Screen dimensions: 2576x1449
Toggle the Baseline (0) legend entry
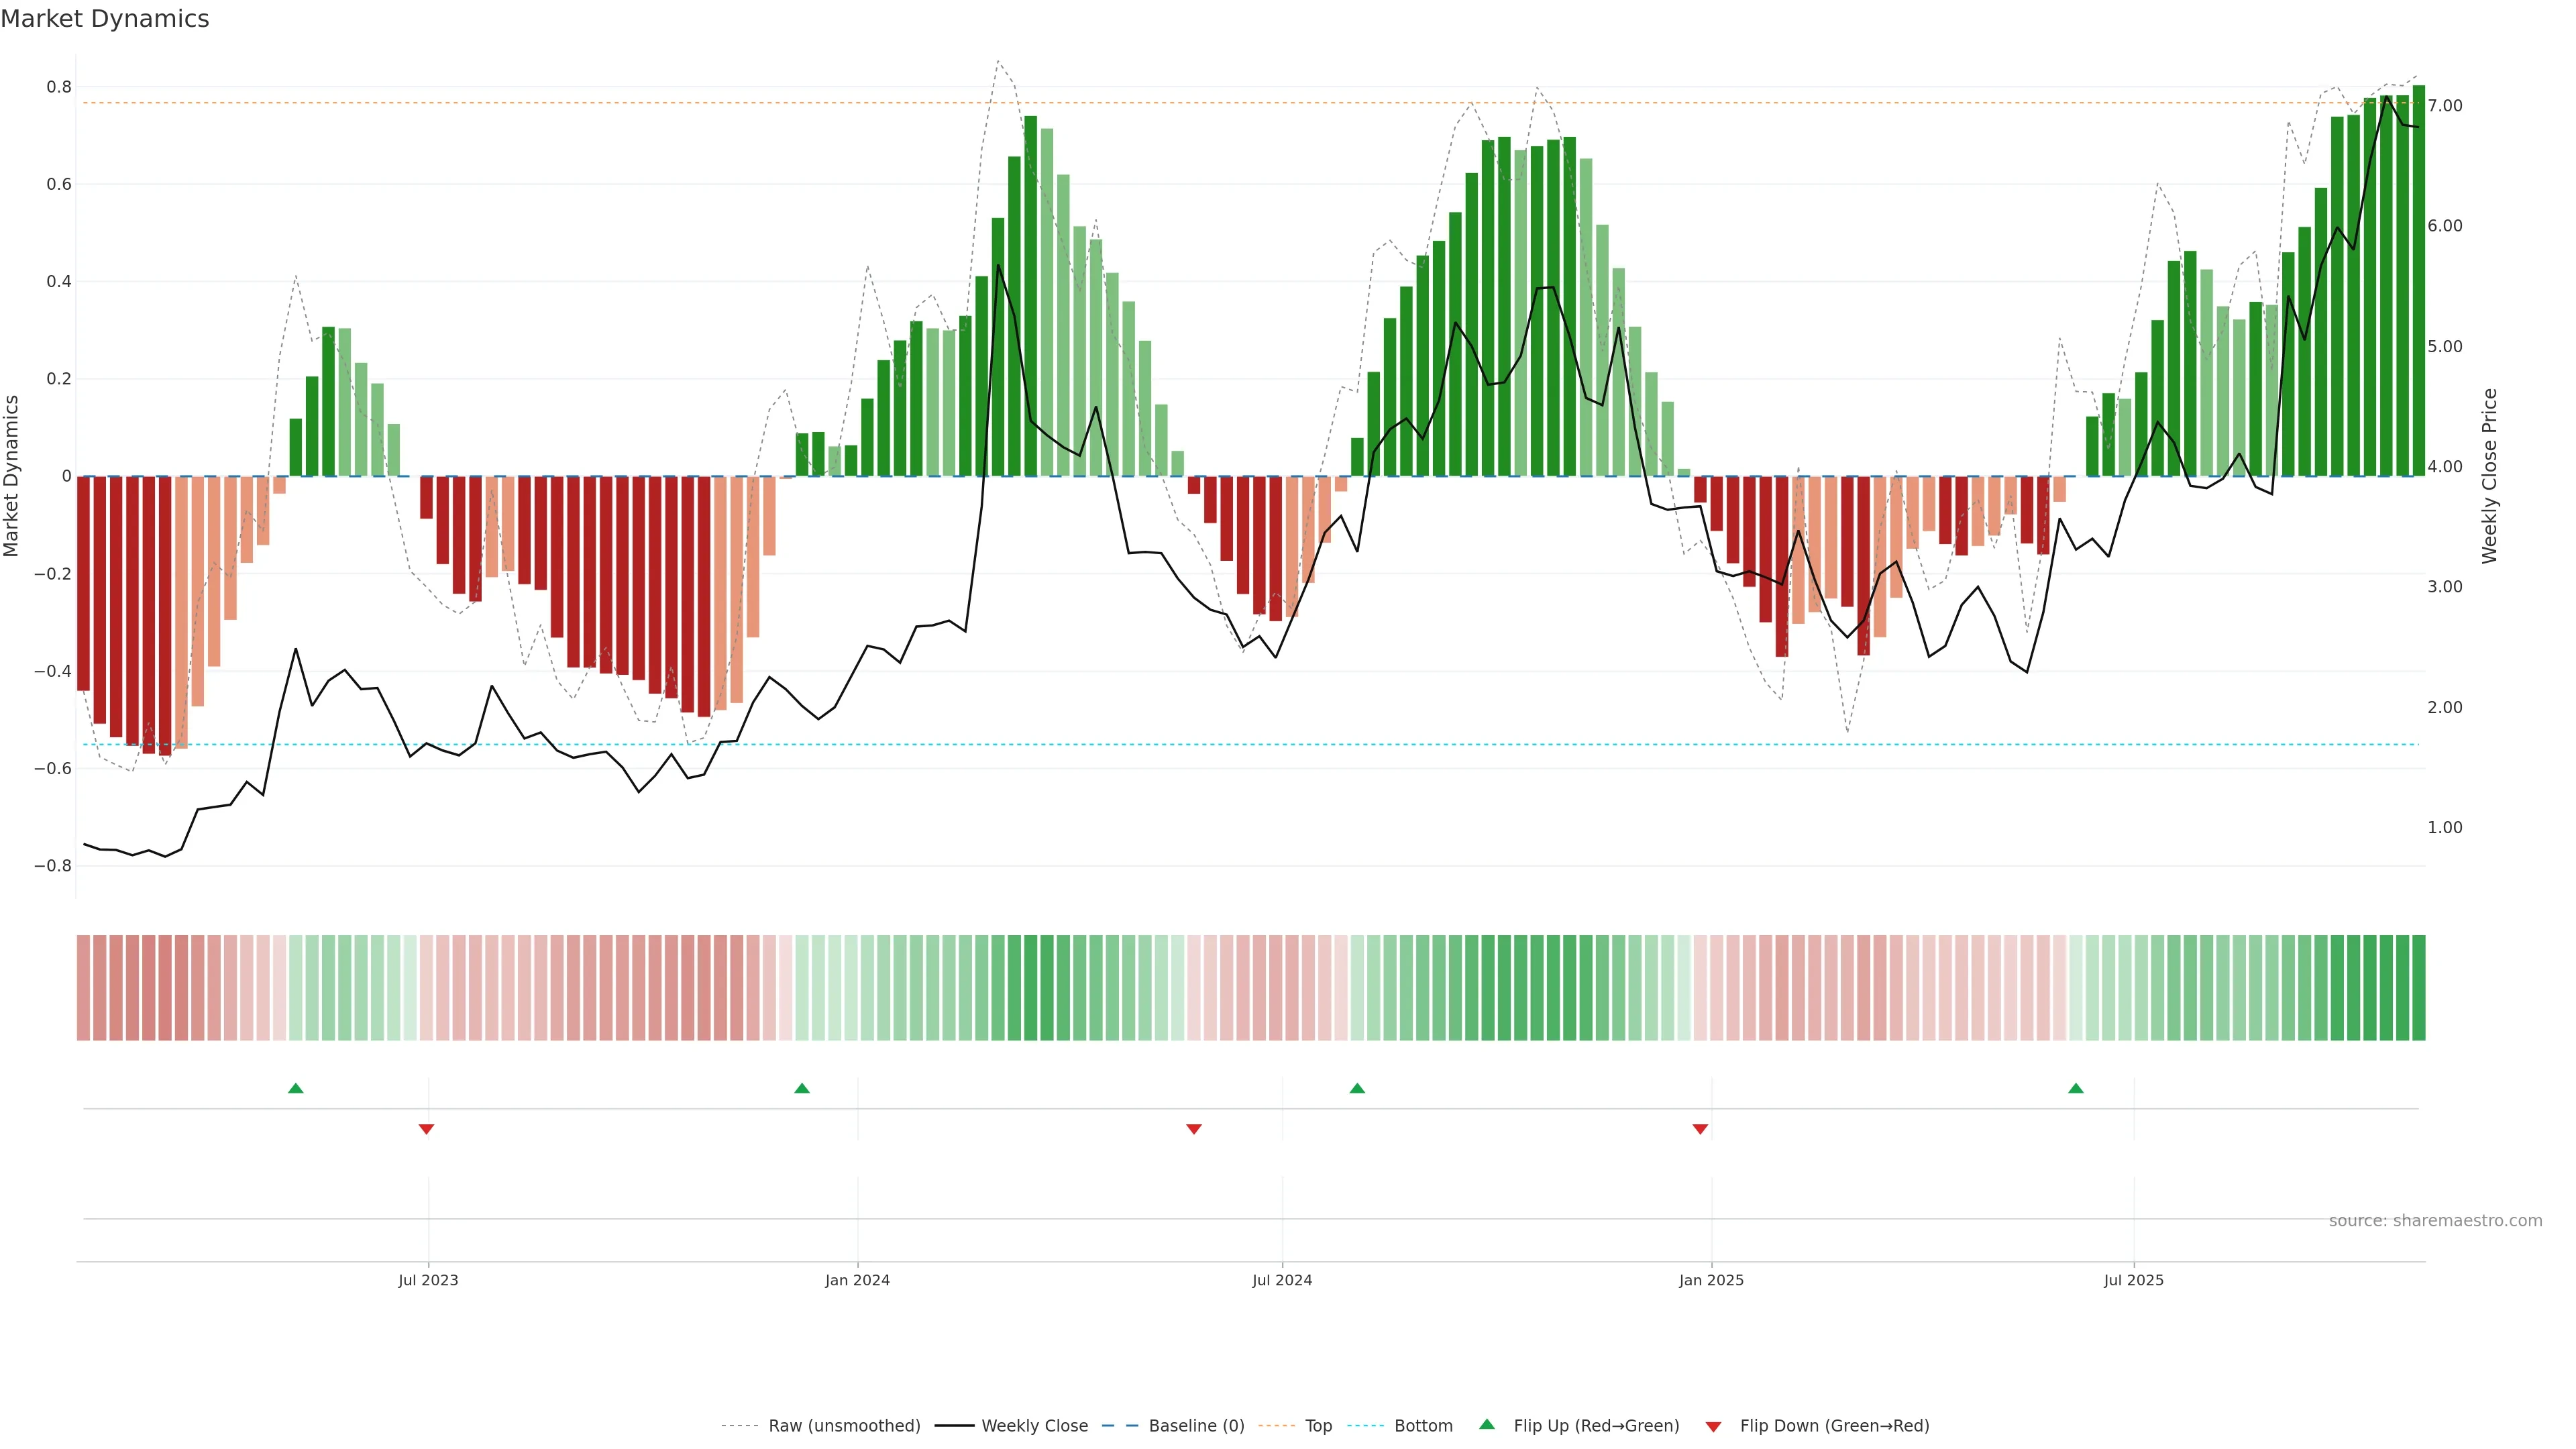coord(1196,1426)
